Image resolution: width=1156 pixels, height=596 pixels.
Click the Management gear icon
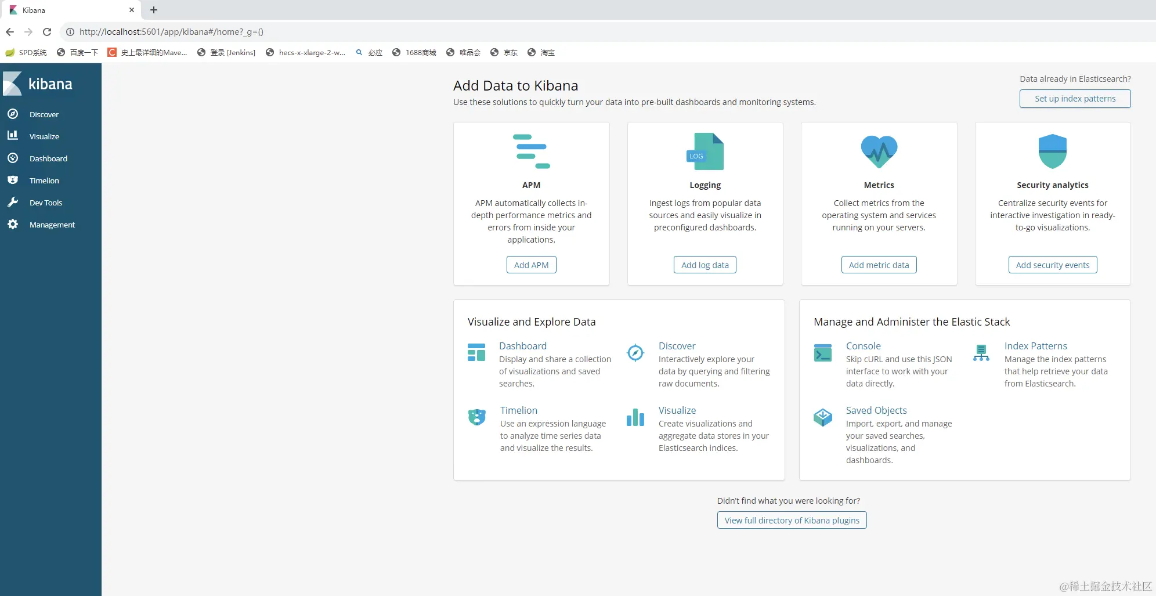point(13,224)
